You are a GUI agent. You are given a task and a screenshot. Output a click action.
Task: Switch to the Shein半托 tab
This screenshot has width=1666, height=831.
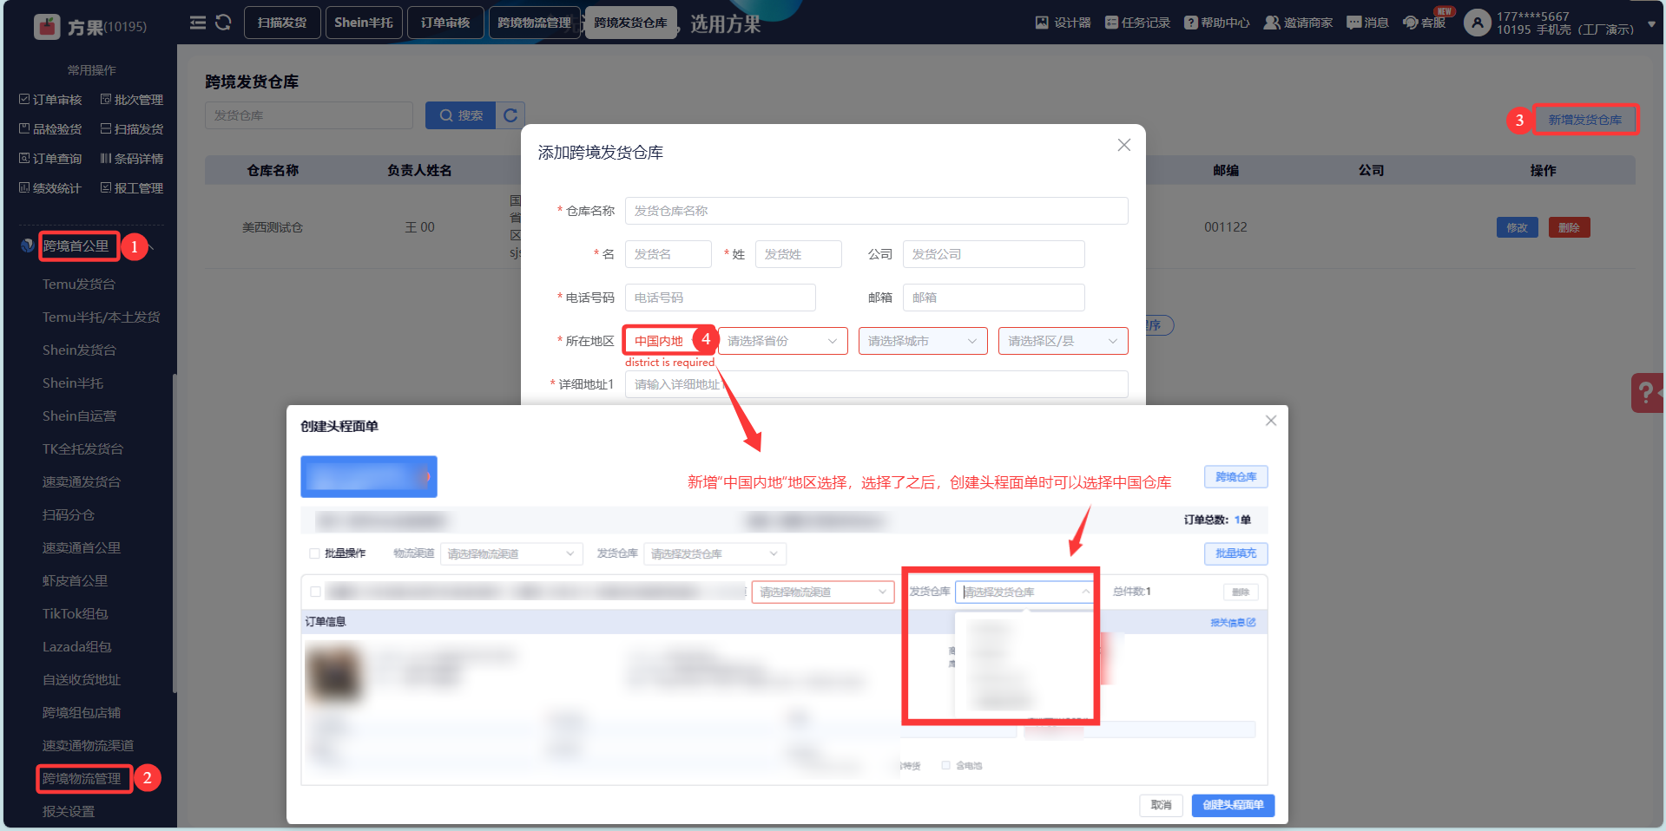pos(364,23)
